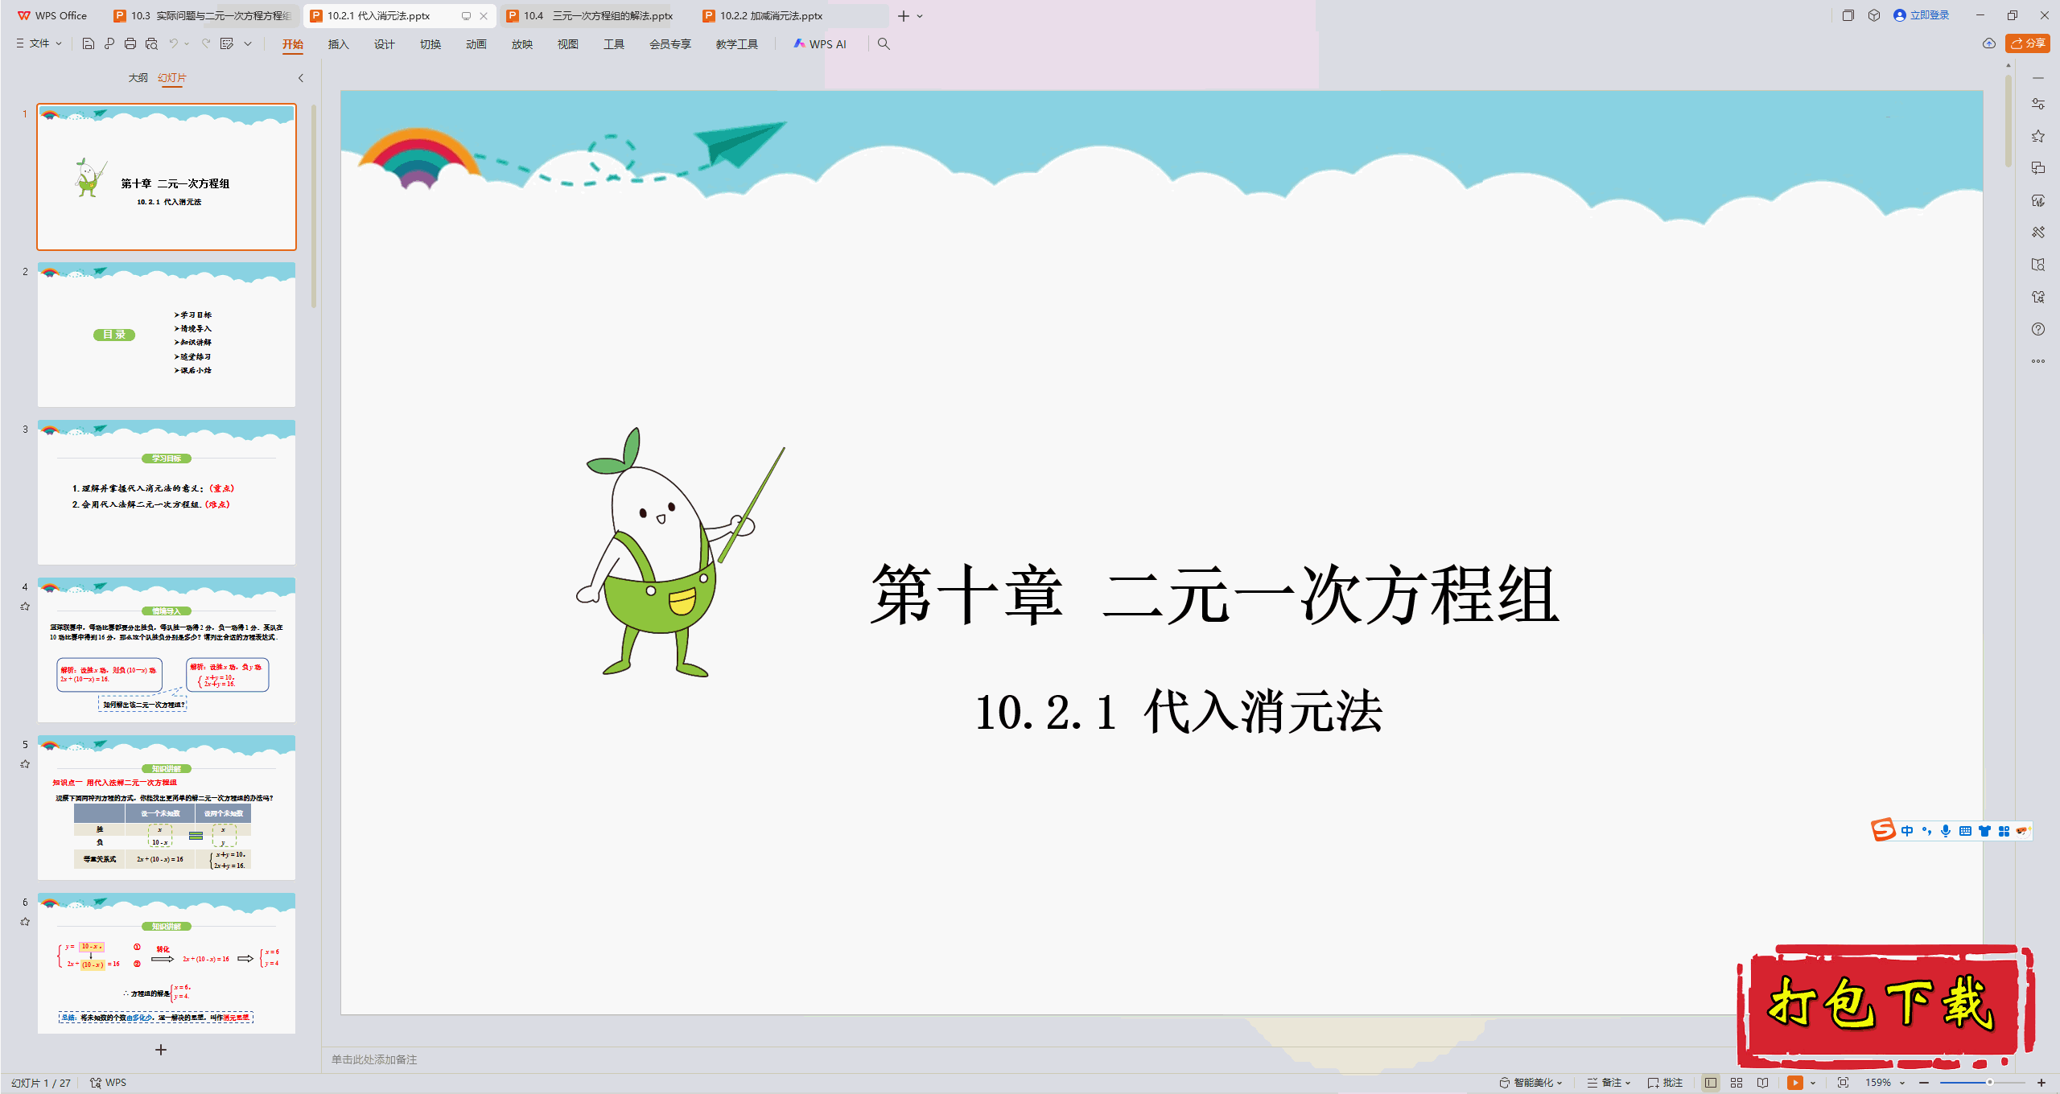
Task: Switch to reading view book icon
Action: [x=1763, y=1083]
